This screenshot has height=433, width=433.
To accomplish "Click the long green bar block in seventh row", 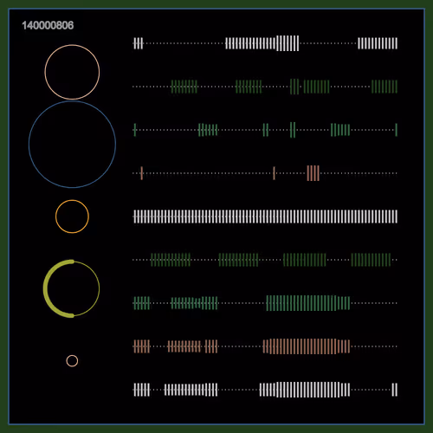I will 308,303.
